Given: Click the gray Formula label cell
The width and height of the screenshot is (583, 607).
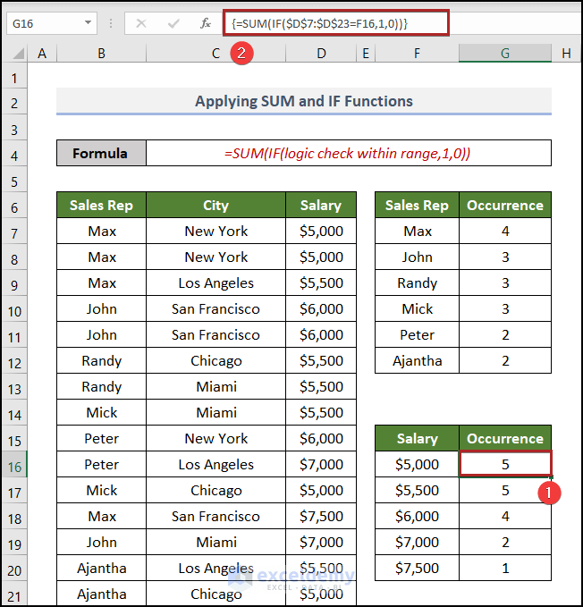Looking at the screenshot, I should (101, 154).
